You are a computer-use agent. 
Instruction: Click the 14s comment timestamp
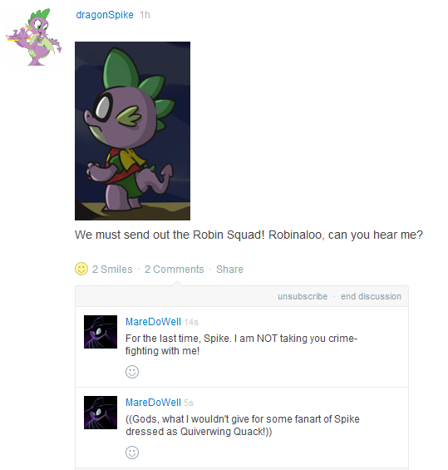(x=191, y=322)
